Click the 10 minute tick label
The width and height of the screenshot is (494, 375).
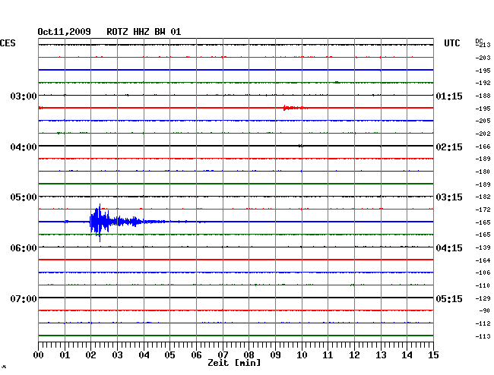[x=302, y=355]
